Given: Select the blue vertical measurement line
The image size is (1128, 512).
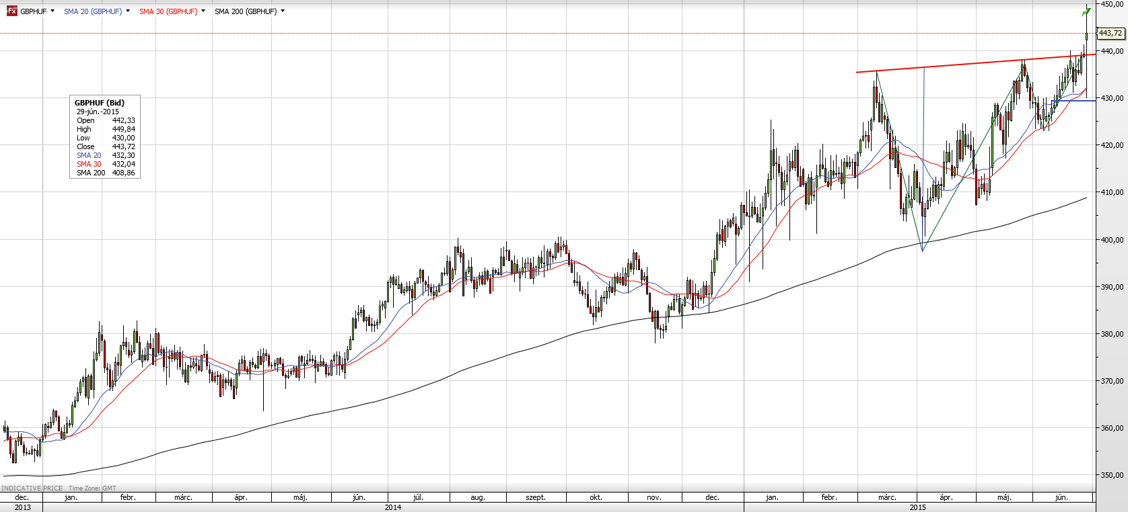Looking at the screenshot, I should tap(923, 158).
